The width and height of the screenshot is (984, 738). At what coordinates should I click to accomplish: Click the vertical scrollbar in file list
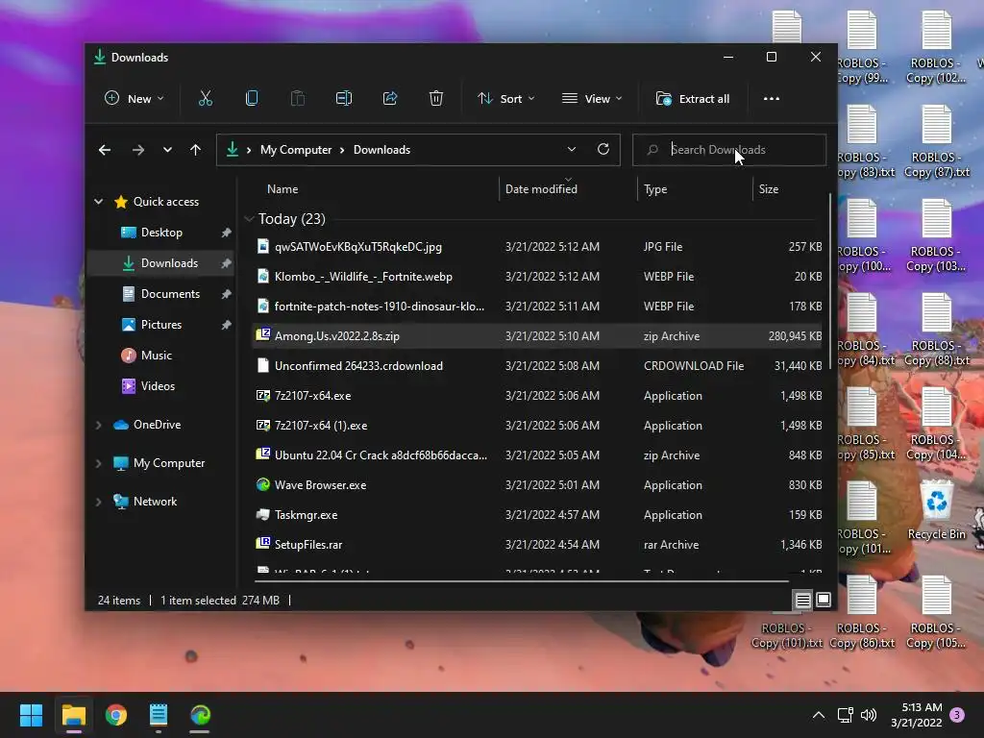coord(830,281)
